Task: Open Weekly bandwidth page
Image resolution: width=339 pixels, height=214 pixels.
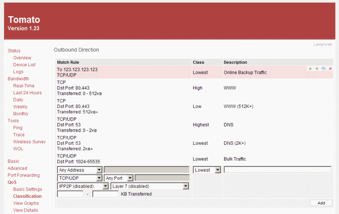Action: (x=20, y=107)
